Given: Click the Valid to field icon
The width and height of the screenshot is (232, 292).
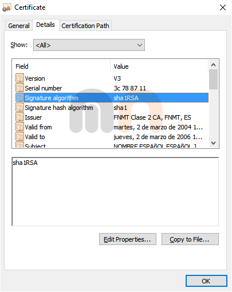Looking at the screenshot, I should (x=19, y=137).
